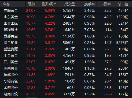Click the 涨跌幅 sort arrow icon
The height and width of the screenshot is (98, 132).
point(55,4)
